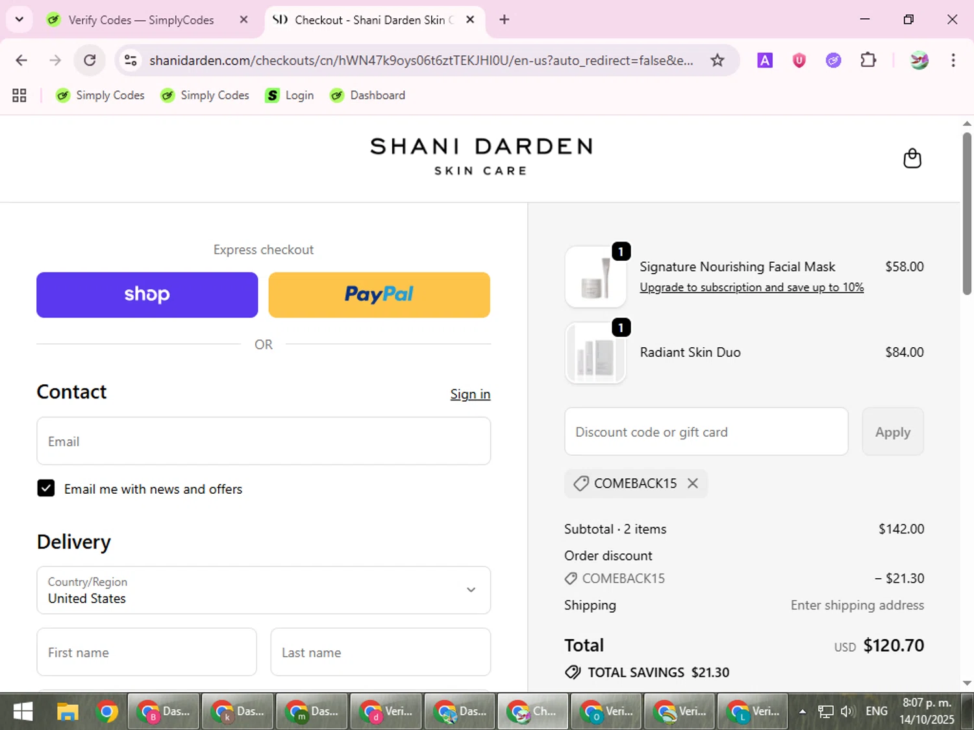Switch to the active 'Ch...' taskbar window
The image size is (974, 730).
[533, 712]
